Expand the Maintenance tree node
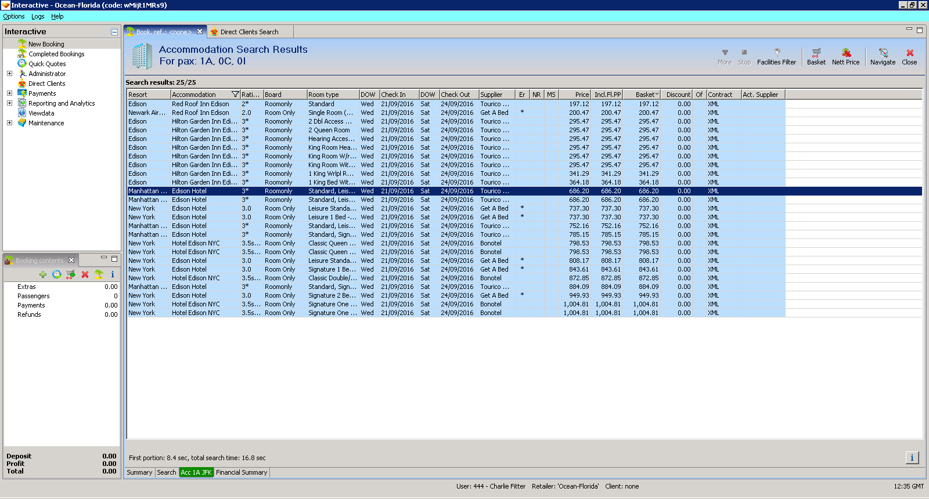This screenshot has width=929, height=499. click(x=9, y=123)
